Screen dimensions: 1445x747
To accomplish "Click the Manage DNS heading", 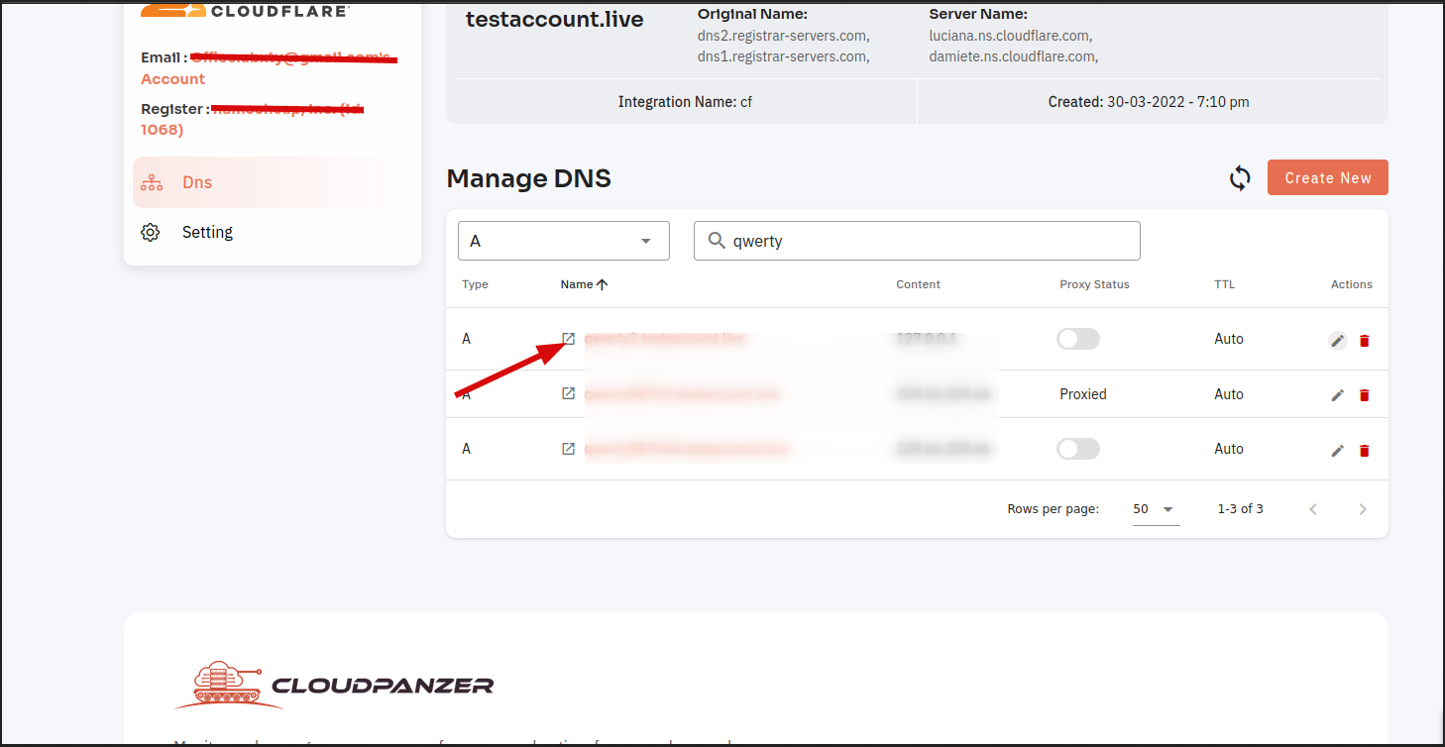I will click(x=529, y=178).
